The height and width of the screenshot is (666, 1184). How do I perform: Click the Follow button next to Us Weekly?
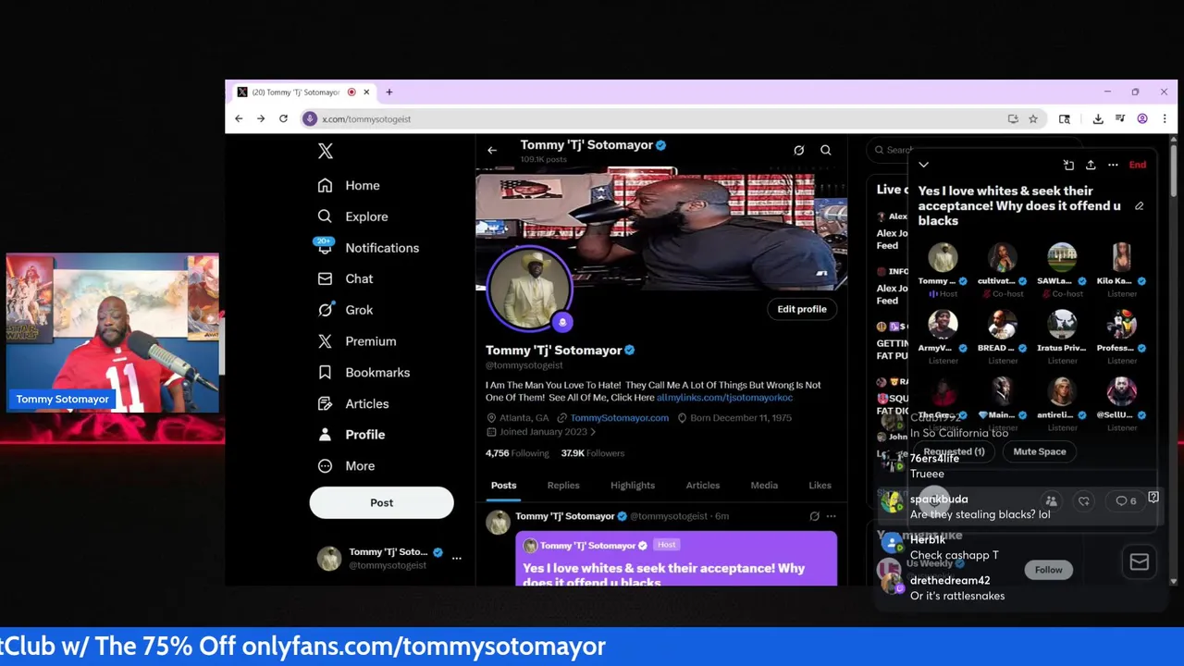pyautogui.click(x=1048, y=570)
